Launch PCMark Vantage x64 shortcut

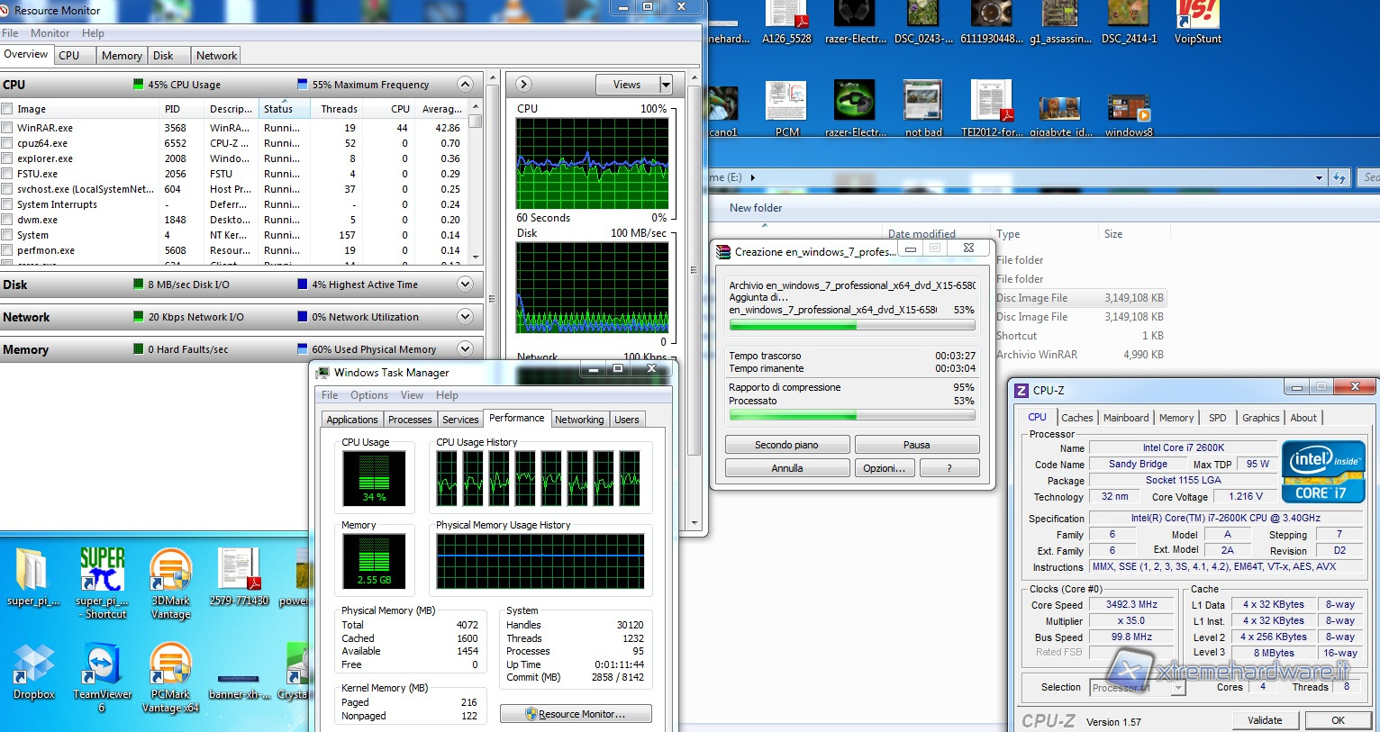pos(170,665)
